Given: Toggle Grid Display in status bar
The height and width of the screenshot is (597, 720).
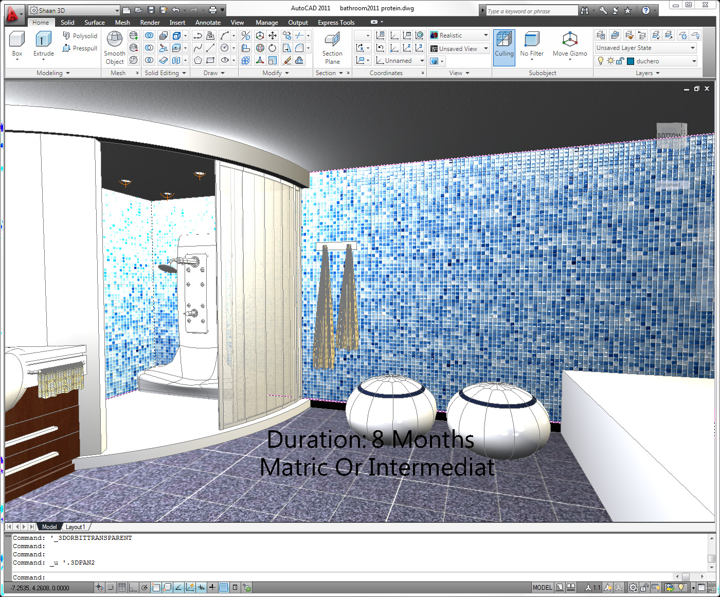Looking at the screenshot, I should pyautogui.click(x=122, y=587).
